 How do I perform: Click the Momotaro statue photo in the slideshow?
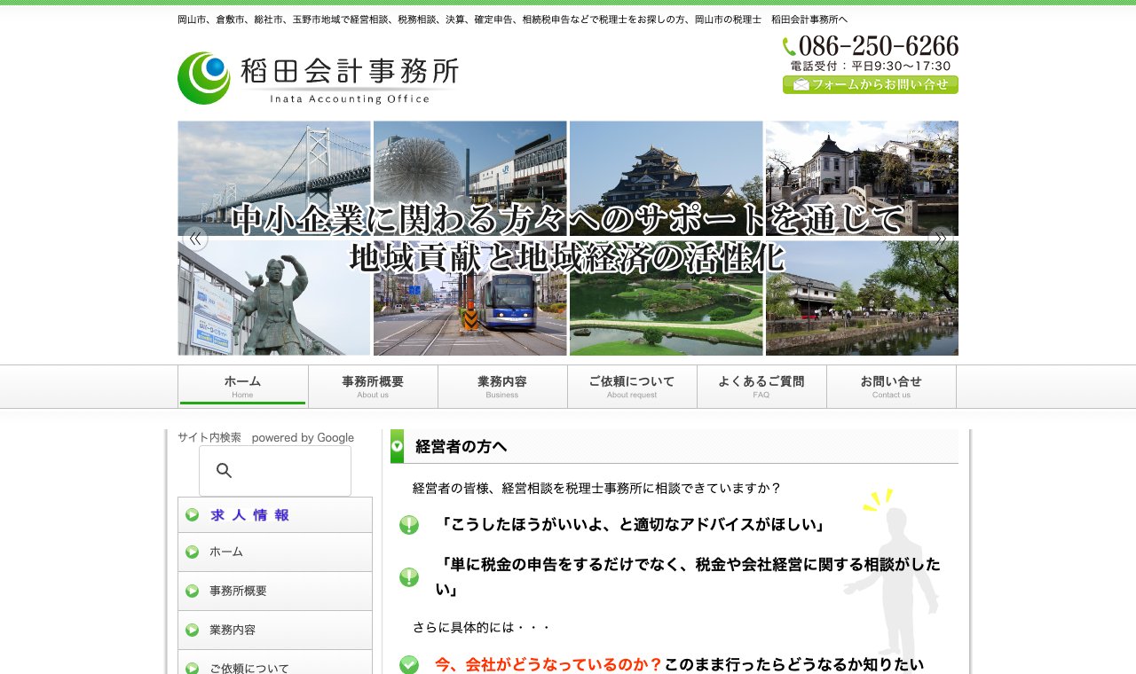[274, 298]
